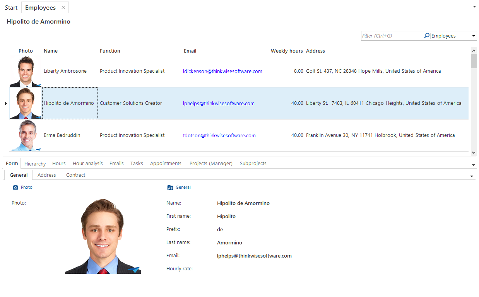Screen dimensions: 479x297
Task: Click ldickenson@thinkwisesoftware.com email link
Action: pos(222,71)
